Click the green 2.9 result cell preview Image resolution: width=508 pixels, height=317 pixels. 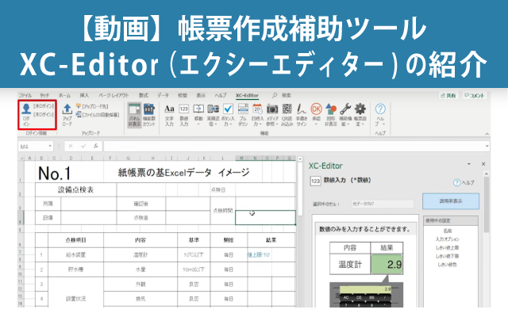(x=387, y=264)
